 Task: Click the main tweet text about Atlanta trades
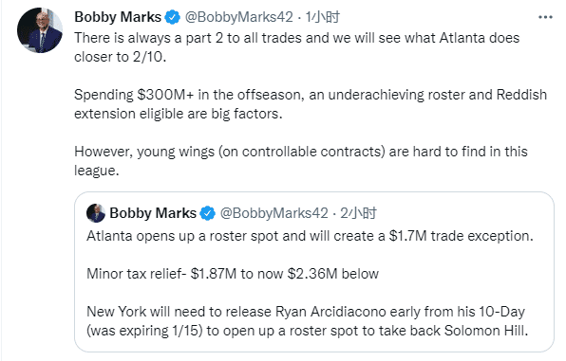pos(296,47)
